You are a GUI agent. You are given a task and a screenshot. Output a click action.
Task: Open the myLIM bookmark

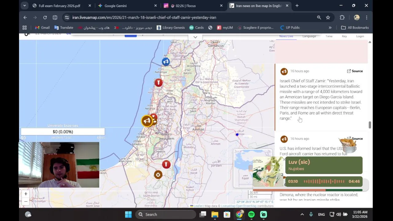click(225, 28)
